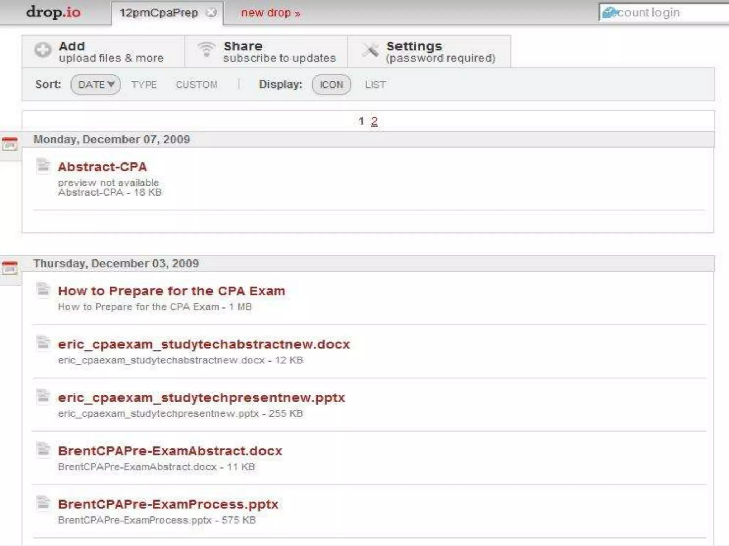
Task: Select ICON display mode
Action: [x=331, y=85]
